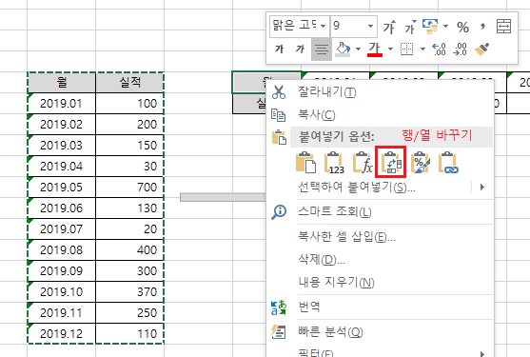
Task: Select cell containing 2019.01
Action: click(62, 103)
